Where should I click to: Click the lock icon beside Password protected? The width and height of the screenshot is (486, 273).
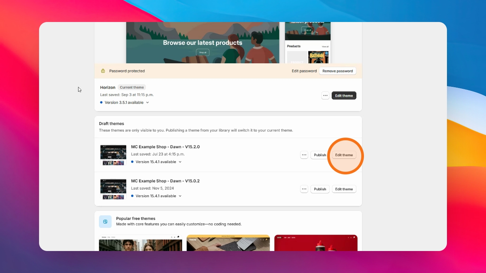(103, 71)
